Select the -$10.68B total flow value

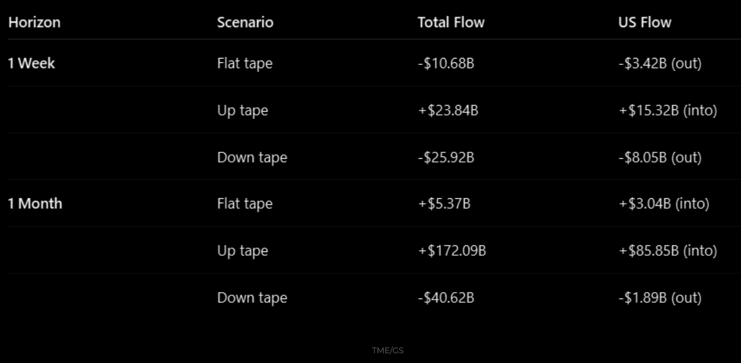click(x=446, y=63)
